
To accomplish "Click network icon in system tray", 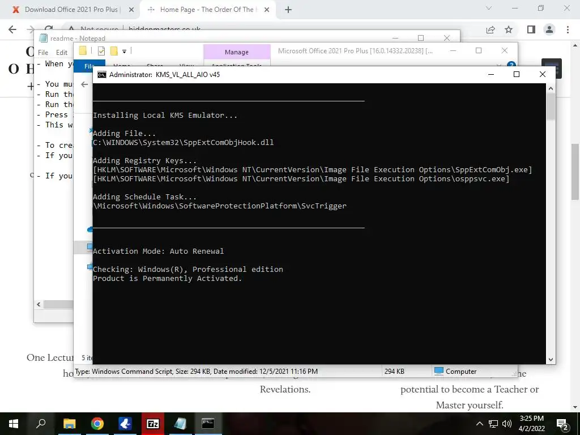I will pos(493,424).
